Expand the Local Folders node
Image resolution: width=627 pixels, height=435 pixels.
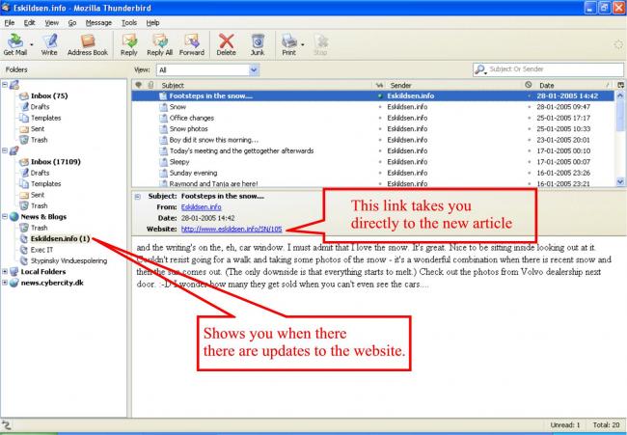coord(5,272)
